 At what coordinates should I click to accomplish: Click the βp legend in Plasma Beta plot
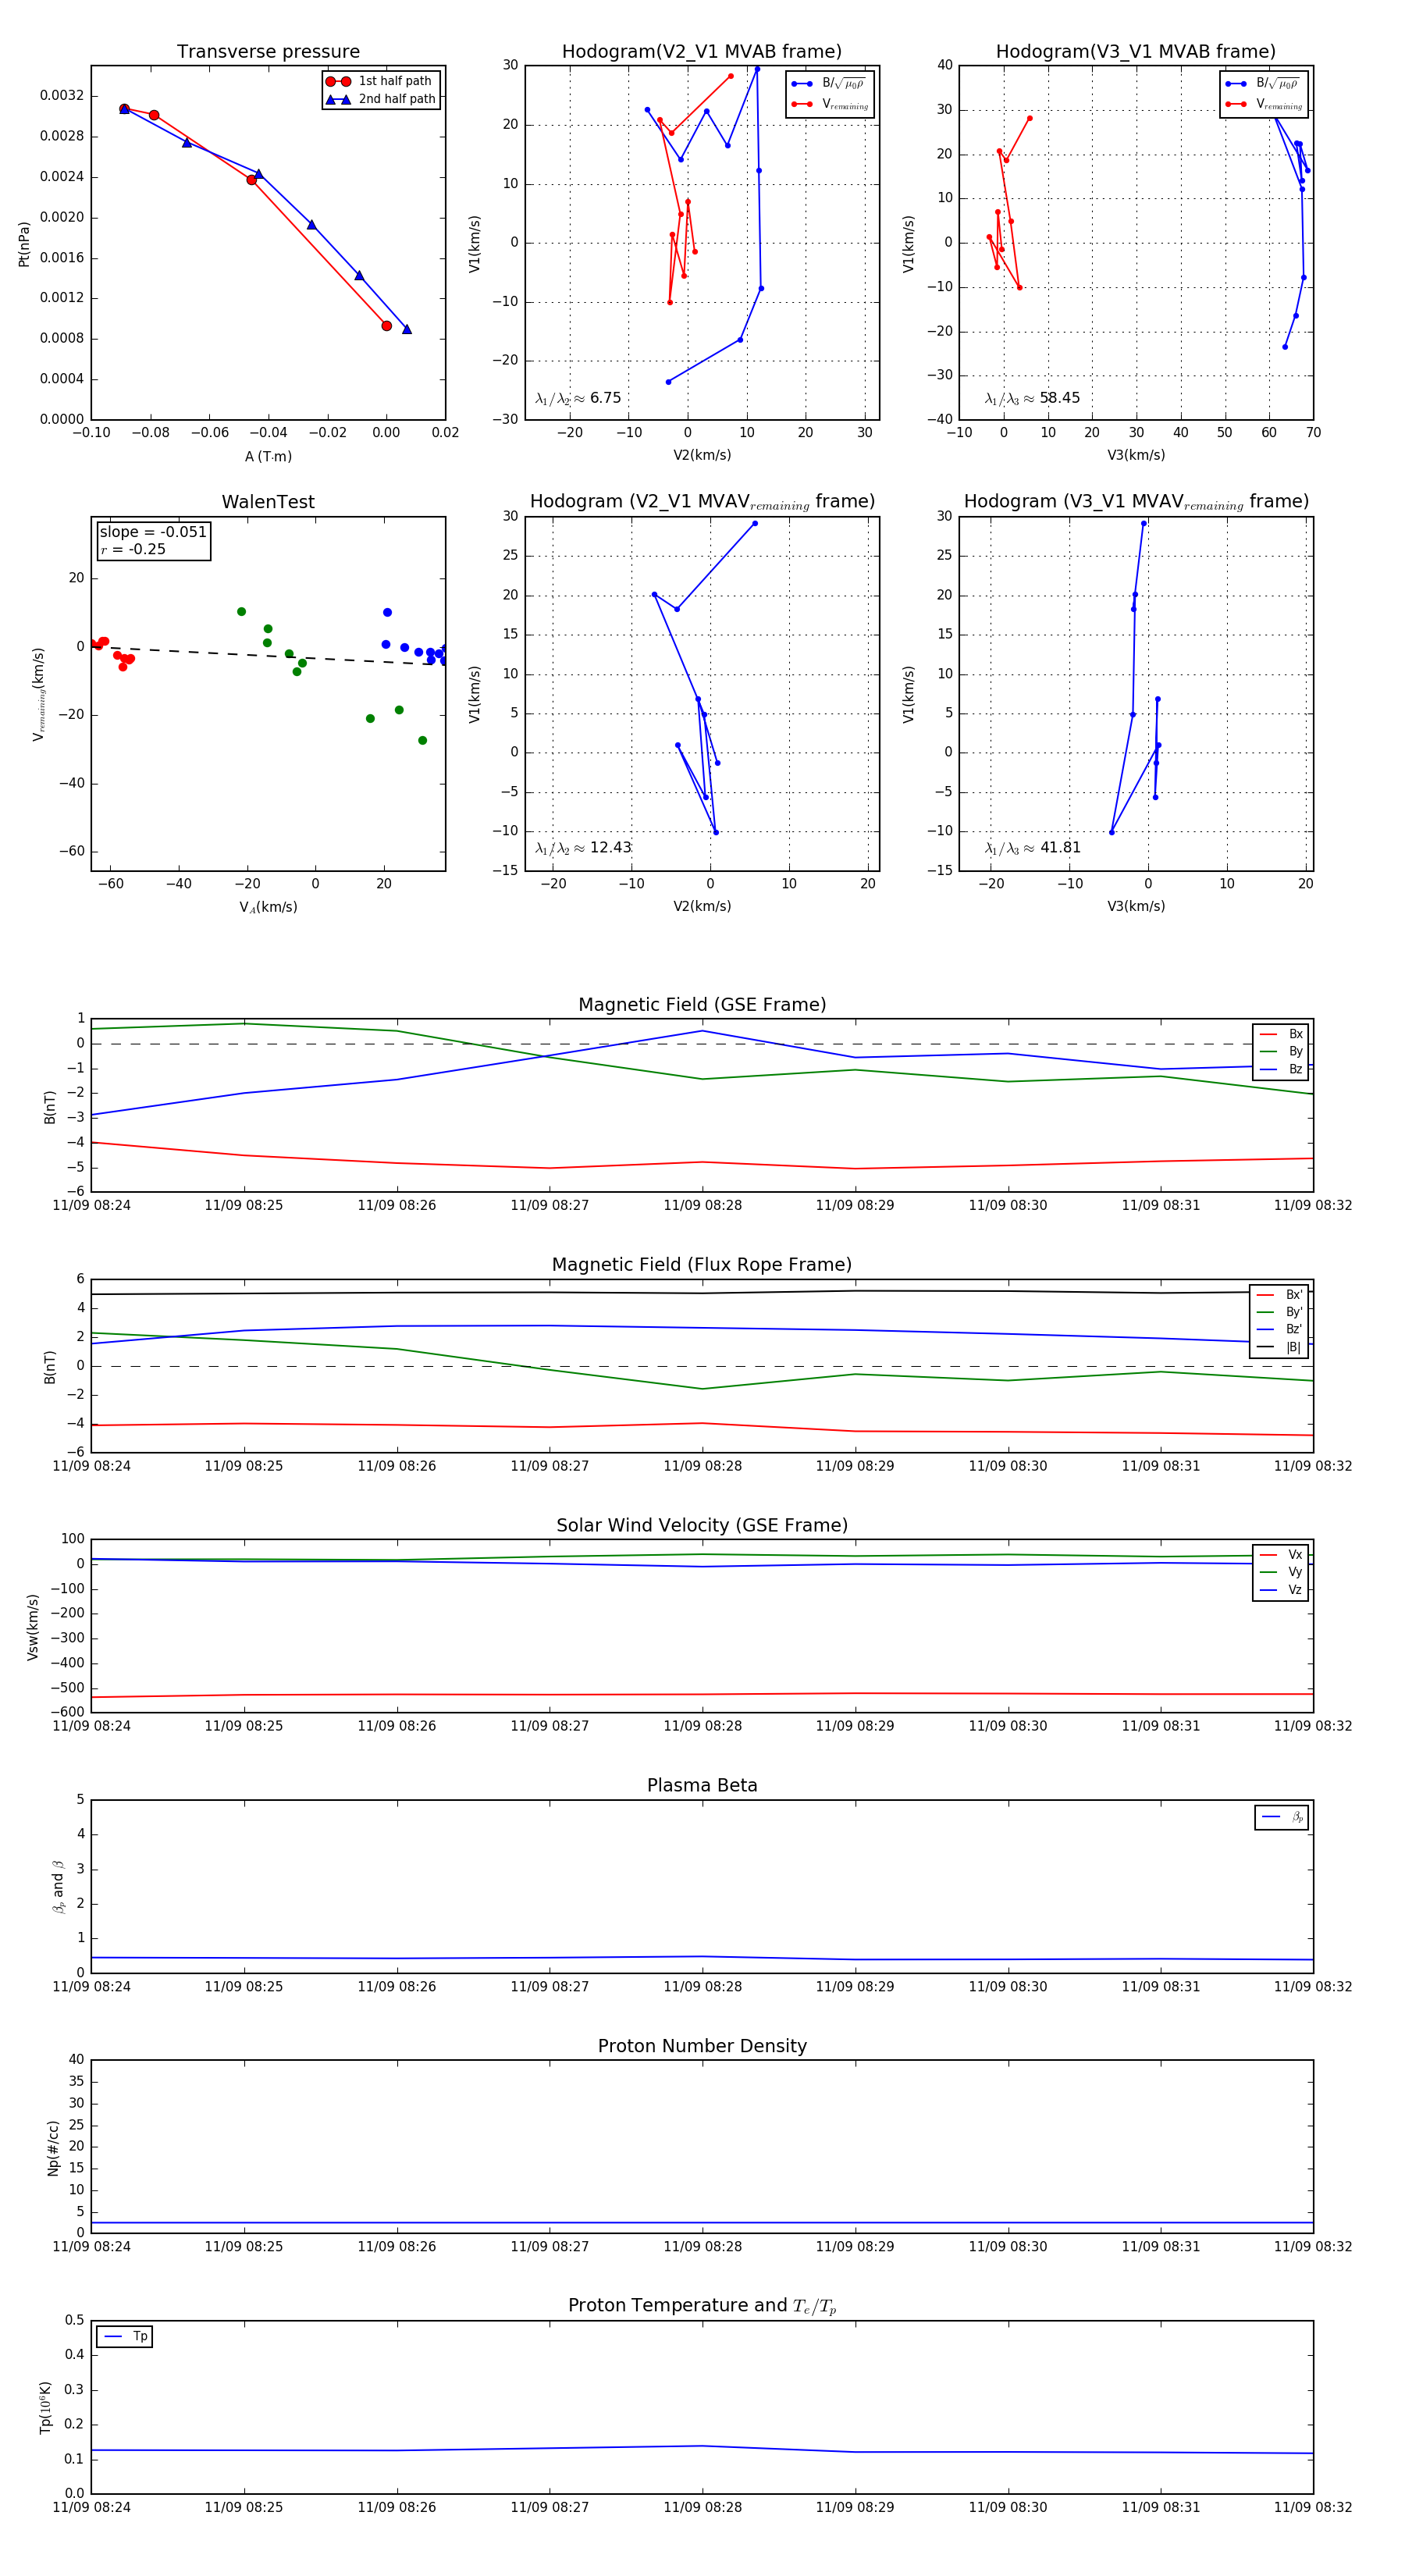point(1282,1817)
